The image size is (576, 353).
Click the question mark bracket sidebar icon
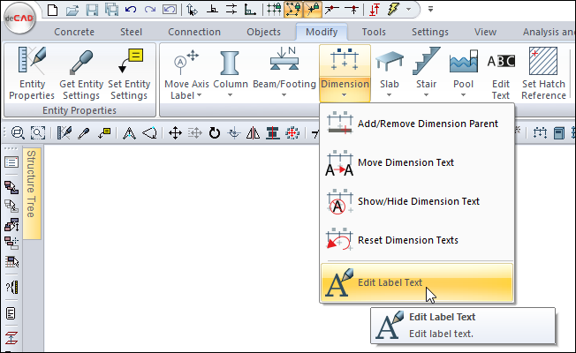click(x=11, y=287)
